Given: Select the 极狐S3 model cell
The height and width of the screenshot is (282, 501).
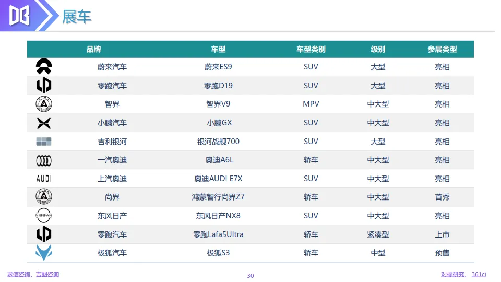Looking at the screenshot, I should coord(218,253).
